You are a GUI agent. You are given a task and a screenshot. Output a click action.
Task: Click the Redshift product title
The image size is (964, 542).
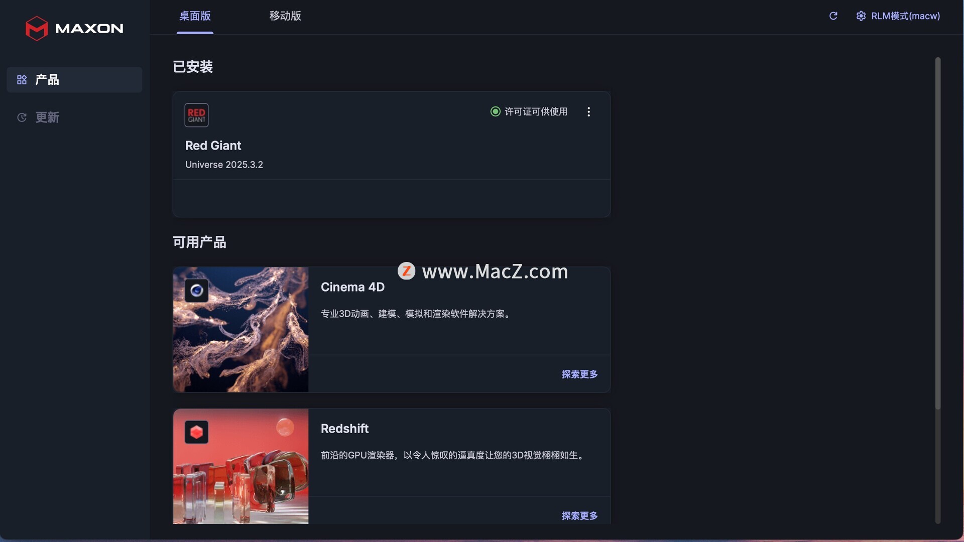pos(344,429)
